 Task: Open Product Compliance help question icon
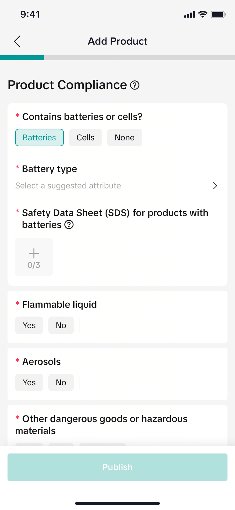coord(135,85)
